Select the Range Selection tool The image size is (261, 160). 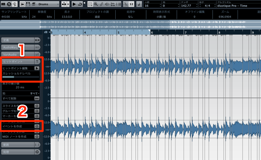[90, 4]
